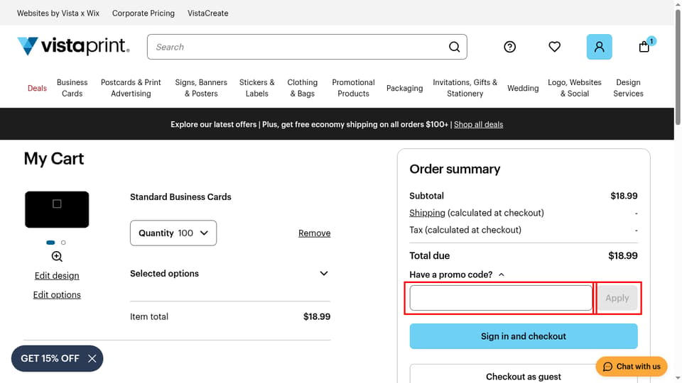This screenshot has width=682, height=383.
Task: Select the first carousel dot under card preview
Action: click(x=50, y=243)
